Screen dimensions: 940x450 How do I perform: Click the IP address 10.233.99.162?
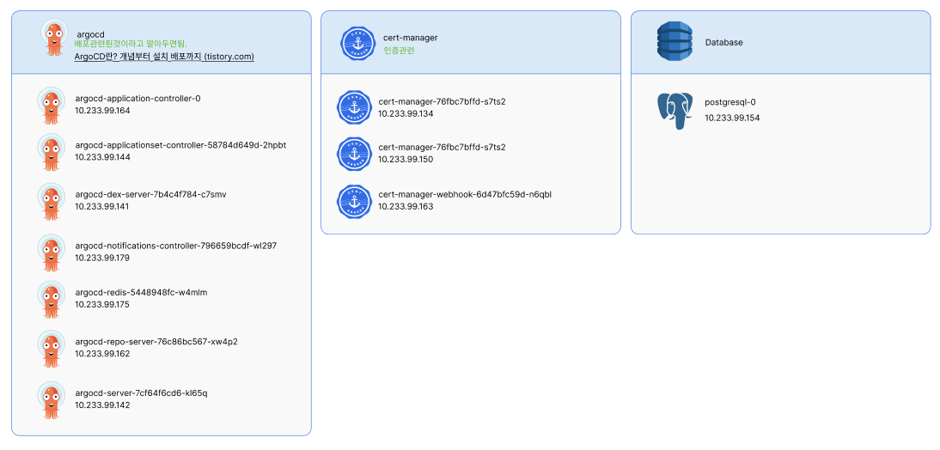[x=102, y=354]
